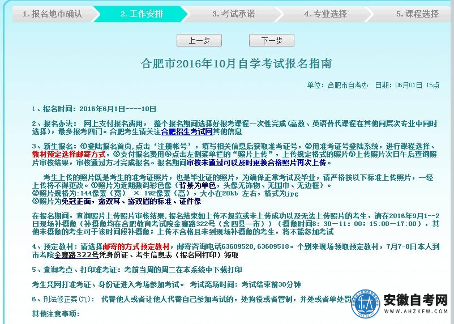This screenshot has height=324, width=454.
Task: Click the phone numbers 63609528,63609518
Action: point(255,246)
